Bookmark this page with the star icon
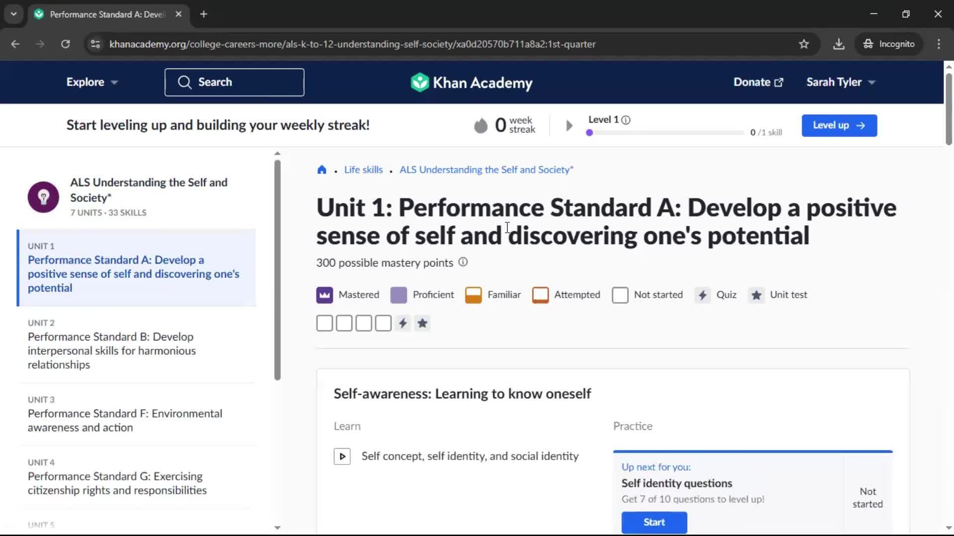This screenshot has width=954, height=536. point(803,44)
